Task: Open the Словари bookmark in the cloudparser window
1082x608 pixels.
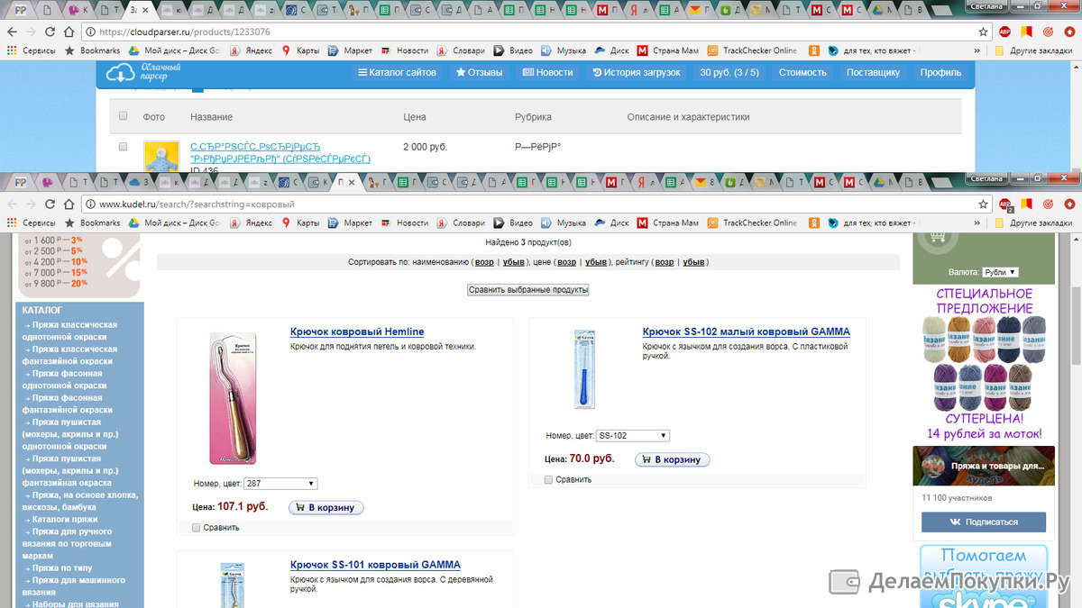Action: tap(462, 50)
